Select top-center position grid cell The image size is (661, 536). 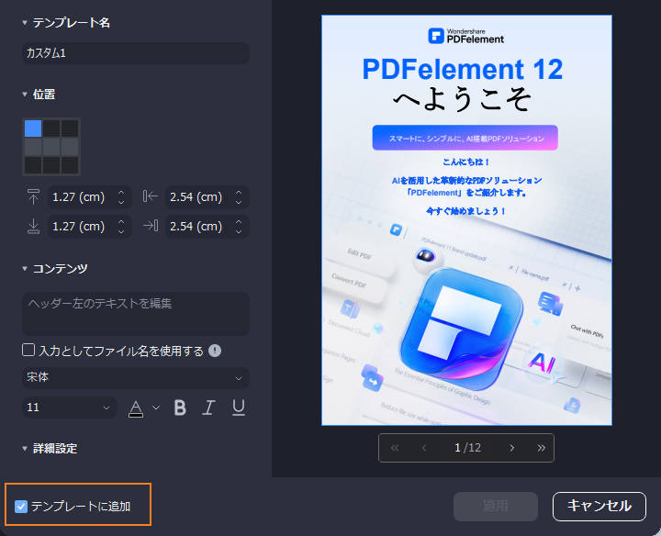51,128
